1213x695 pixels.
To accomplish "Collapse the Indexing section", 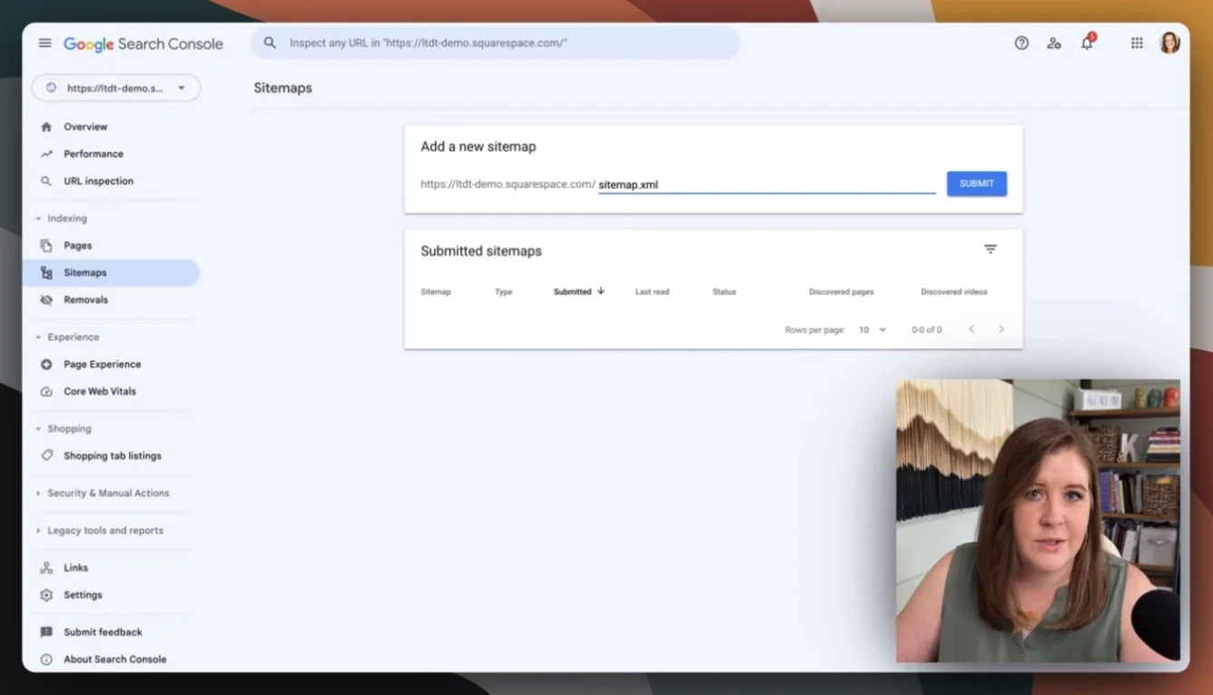I will [38, 219].
